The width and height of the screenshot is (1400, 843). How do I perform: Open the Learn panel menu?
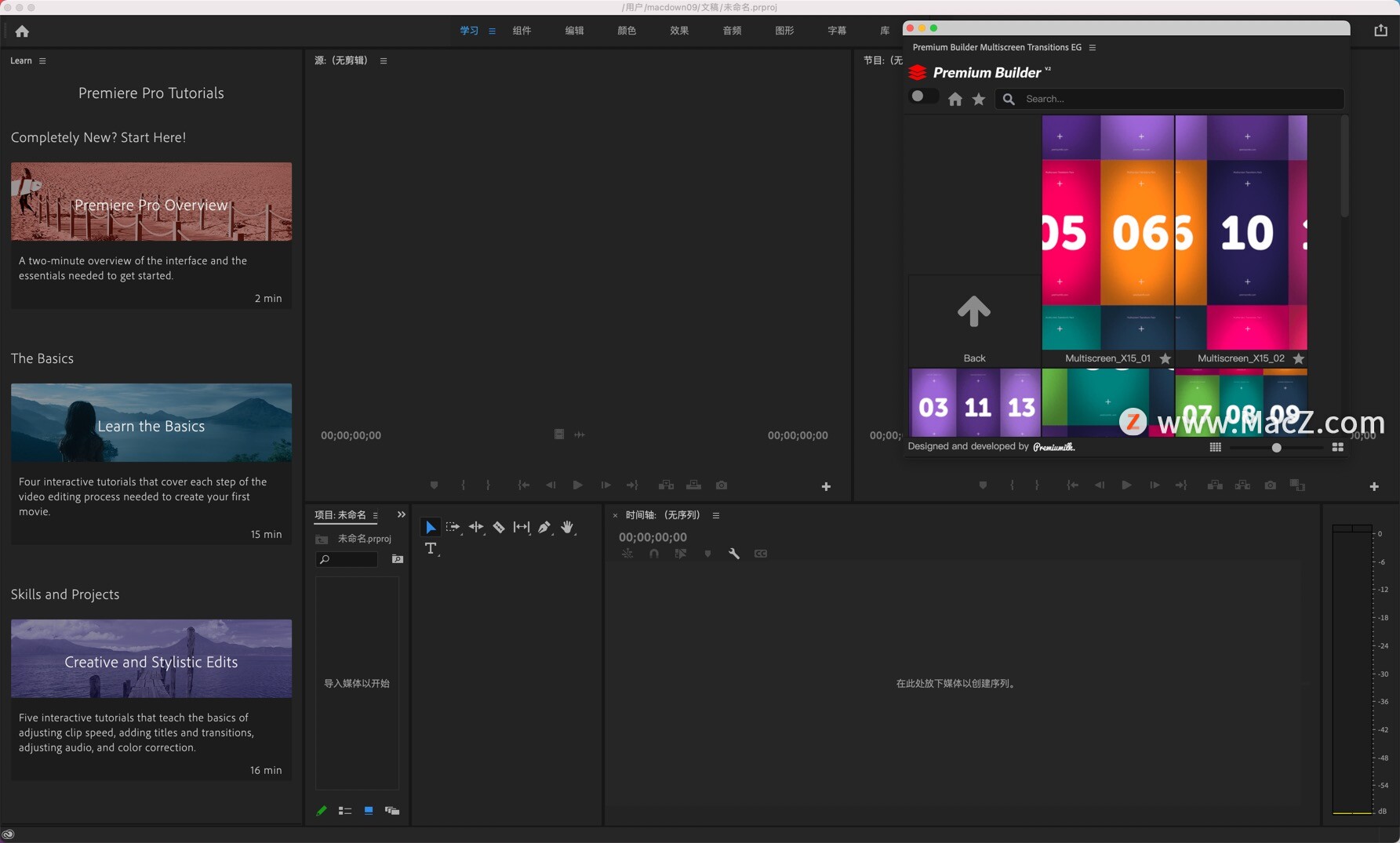42,60
